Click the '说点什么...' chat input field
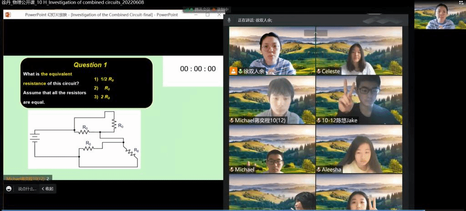Viewport: 466px width, 211px height. pos(27,189)
